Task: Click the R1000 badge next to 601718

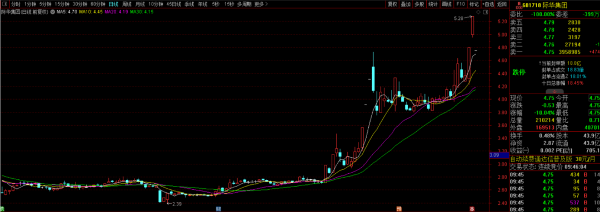Action: (x=518, y=5)
